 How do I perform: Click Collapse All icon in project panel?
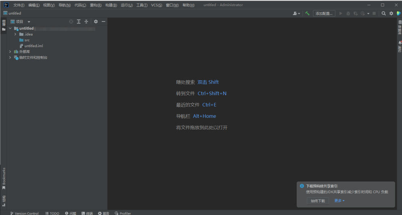coord(86,21)
